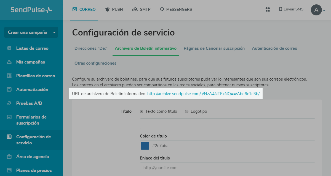Open Listas de correo sidebar icon
The image size is (331, 176).
9,48
